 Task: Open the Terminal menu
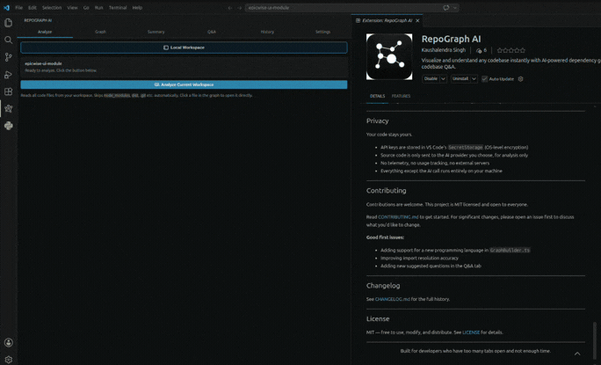click(x=118, y=8)
